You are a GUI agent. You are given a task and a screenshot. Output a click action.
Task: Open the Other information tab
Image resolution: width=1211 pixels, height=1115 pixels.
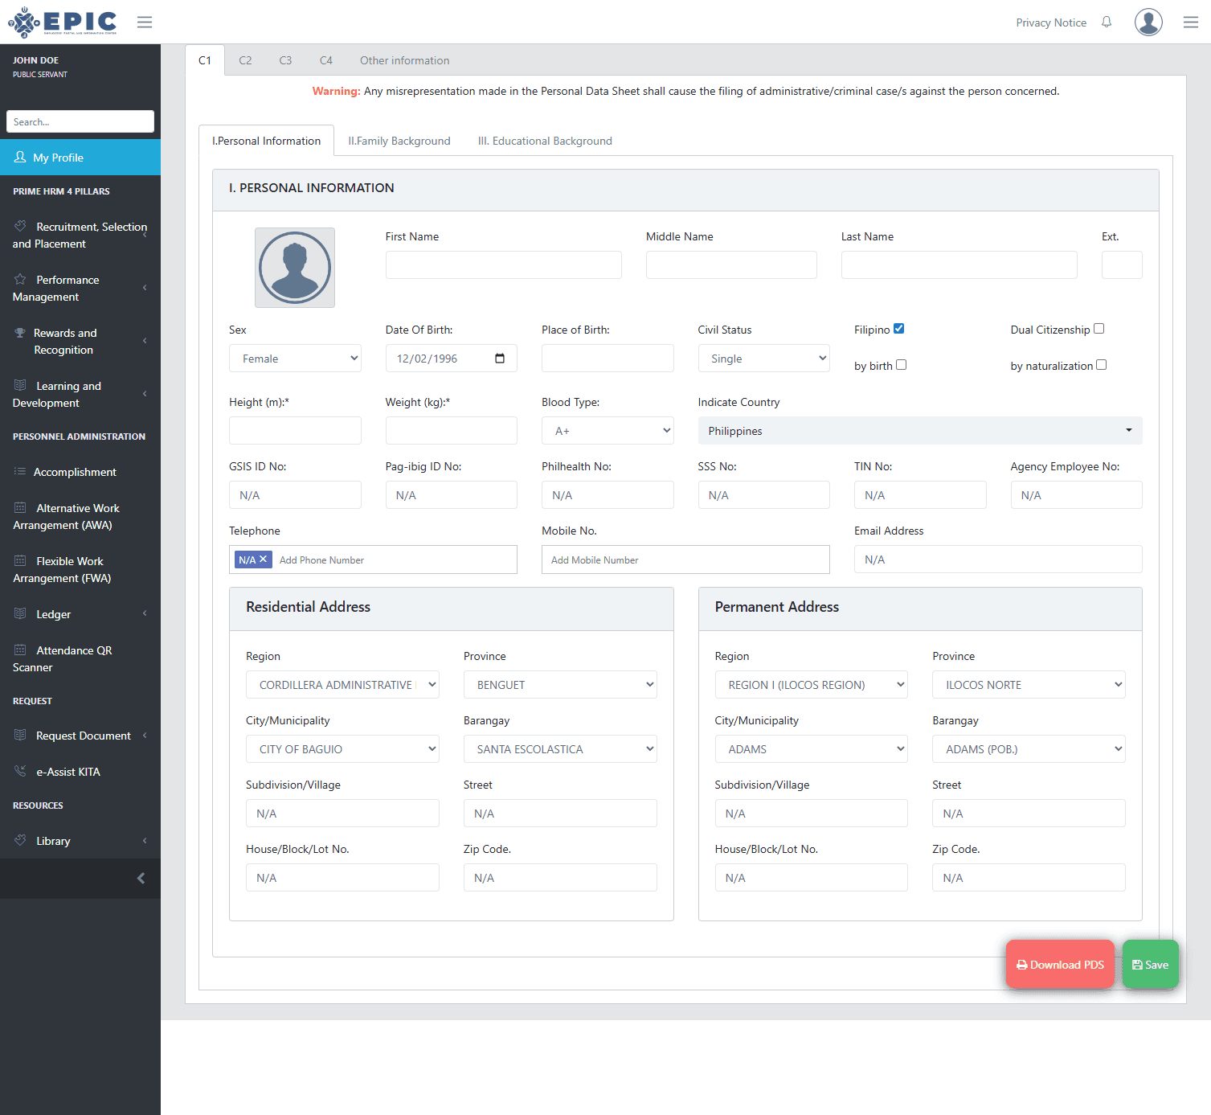pos(404,60)
